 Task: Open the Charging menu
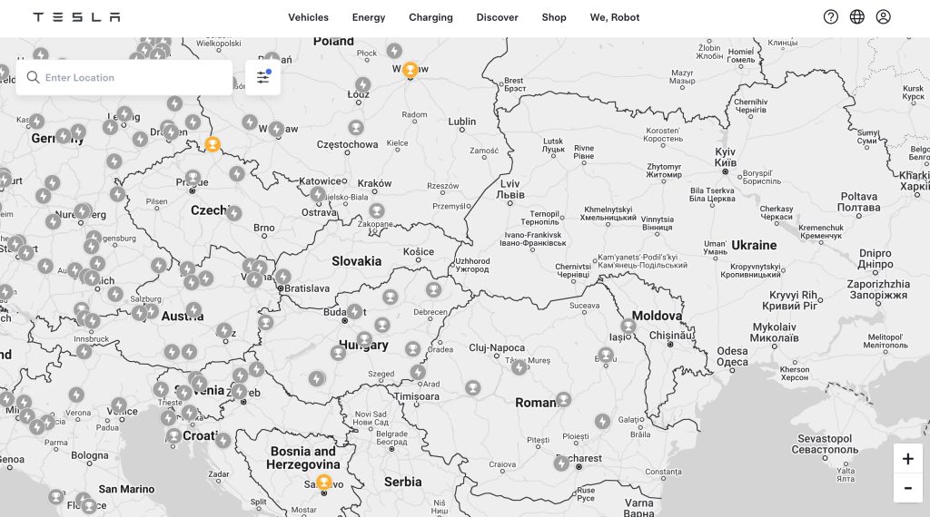(x=430, y=17)
